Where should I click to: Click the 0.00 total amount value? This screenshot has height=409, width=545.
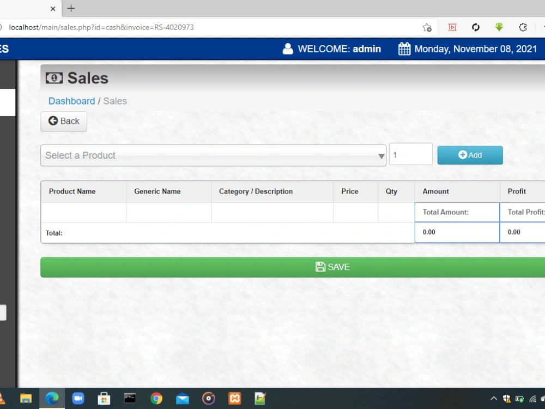click(429, 232)
